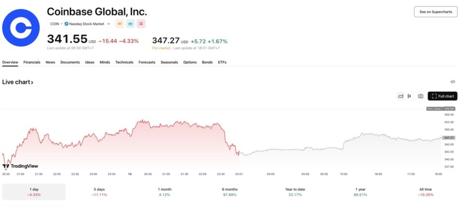Show the Year to date performance
Screen dimensions: 469x207
coord(295,192)
